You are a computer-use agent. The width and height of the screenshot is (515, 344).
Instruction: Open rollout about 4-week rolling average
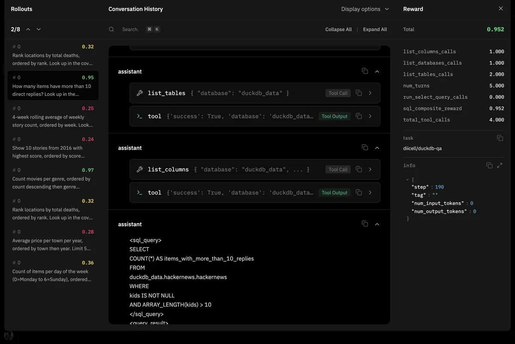tap(53, 117)
